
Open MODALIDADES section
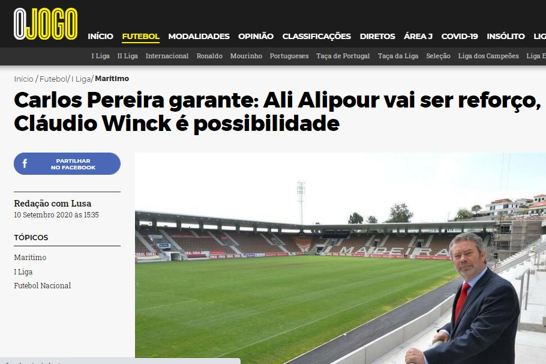tap(199, 36)
